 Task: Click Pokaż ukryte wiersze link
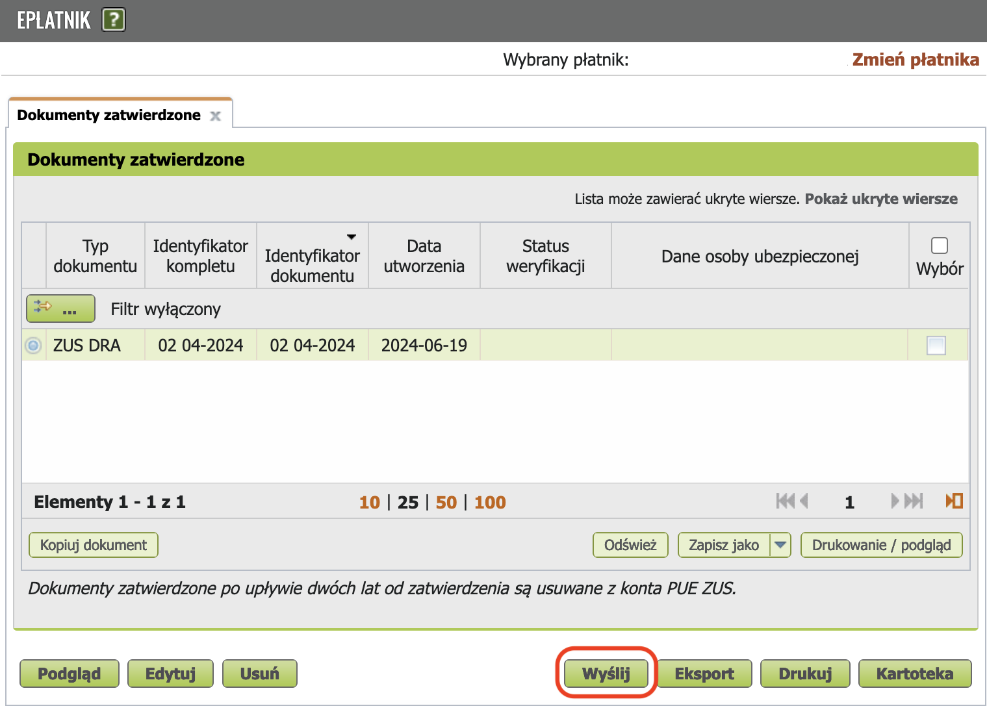pos(881,199)
